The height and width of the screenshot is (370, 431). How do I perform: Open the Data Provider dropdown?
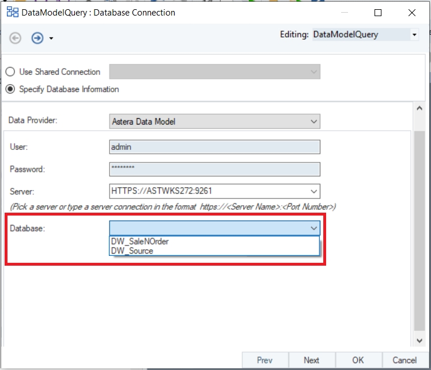313,122
